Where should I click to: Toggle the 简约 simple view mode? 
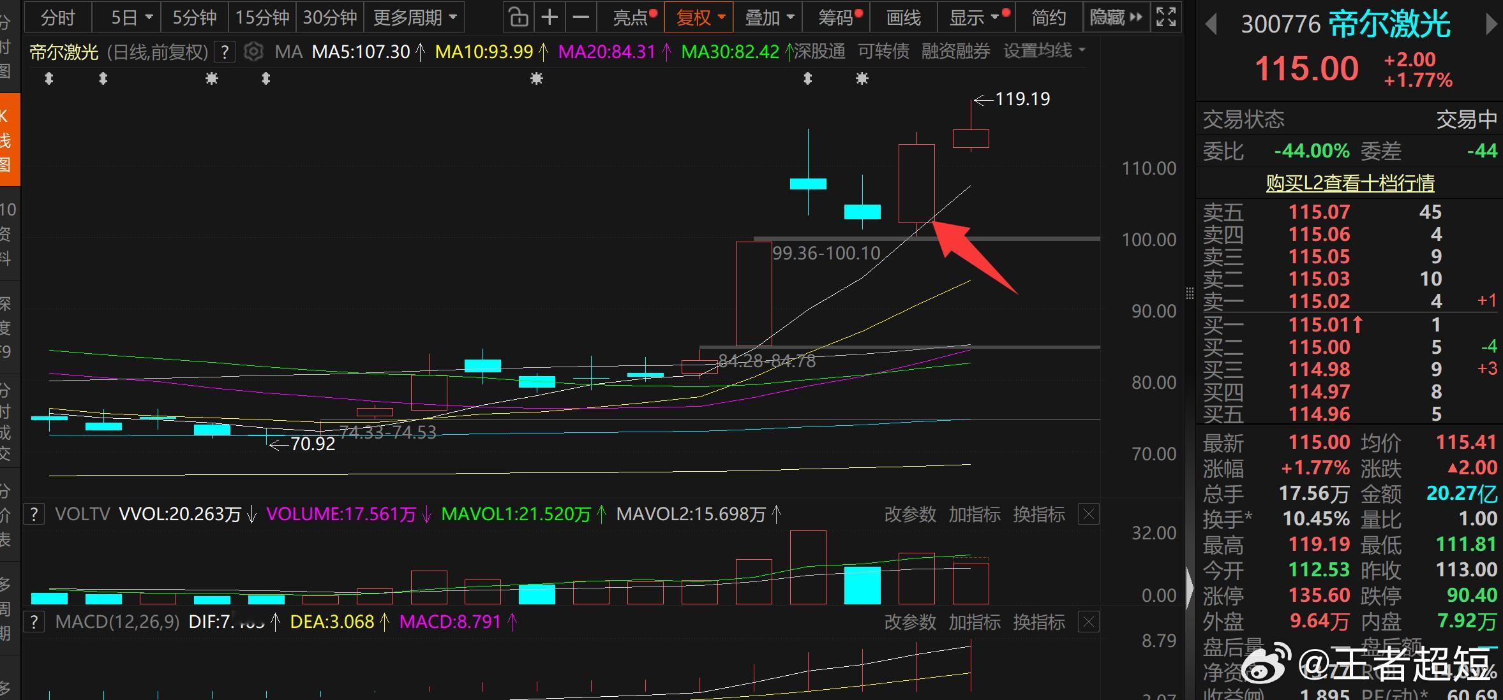coord(1049,17)
